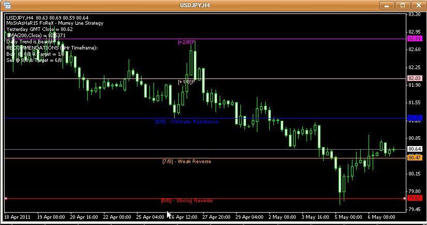
Task: Grab the right handle of red 6/8 line
Action: tap(404, 199)
